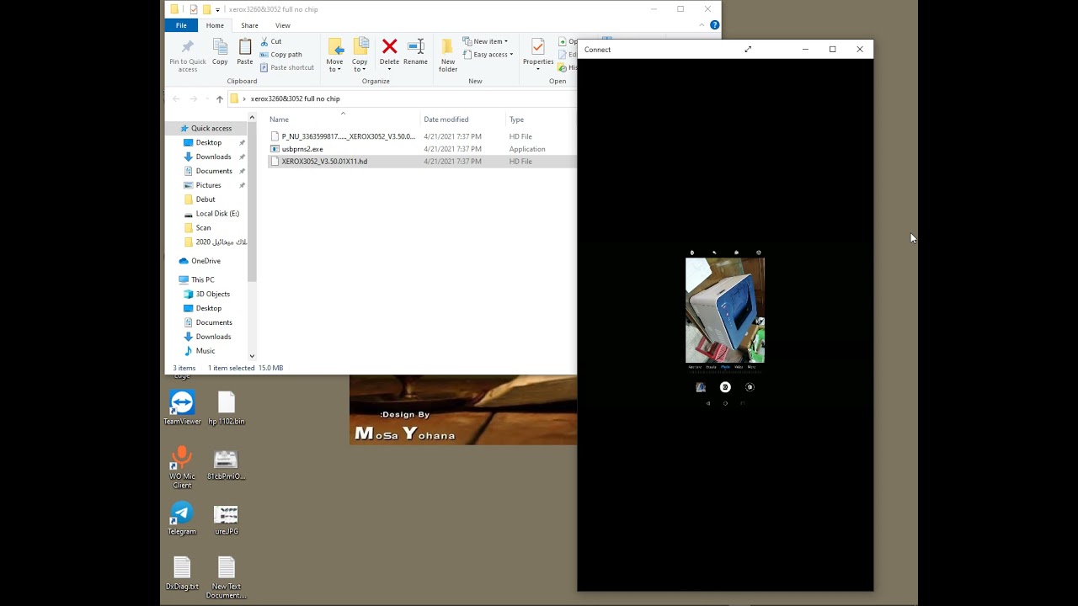This screenshot has width=1078, height=606.
Task: Select New Text Document on desktop
Action: (x=227, y=577)
